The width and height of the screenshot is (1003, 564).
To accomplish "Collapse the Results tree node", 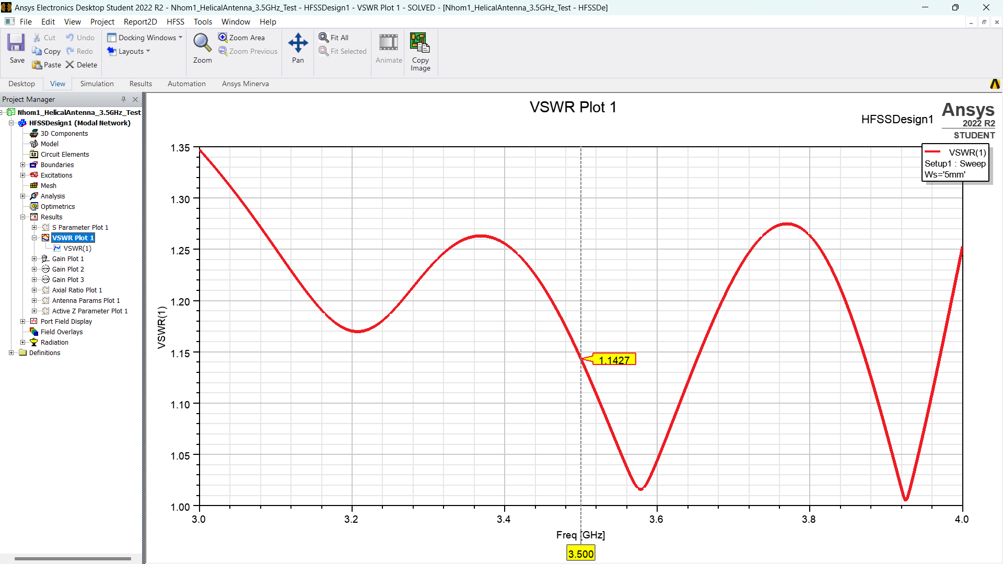I will click(x=23, y=217).
